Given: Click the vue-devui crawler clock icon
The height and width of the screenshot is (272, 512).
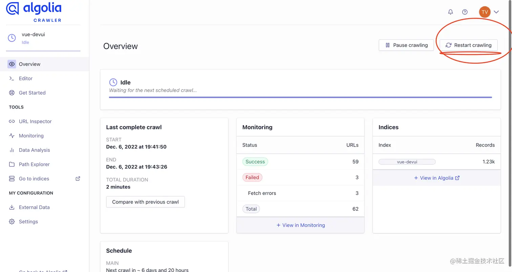Looking at the screenshot, I should tap(12, 38).
